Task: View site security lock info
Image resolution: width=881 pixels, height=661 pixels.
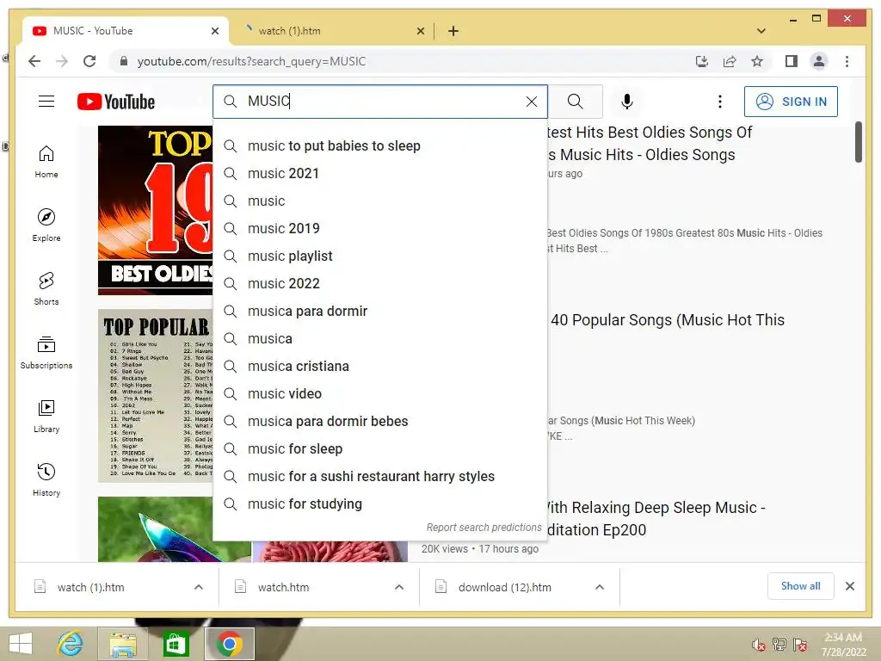Action: [124, 61]
